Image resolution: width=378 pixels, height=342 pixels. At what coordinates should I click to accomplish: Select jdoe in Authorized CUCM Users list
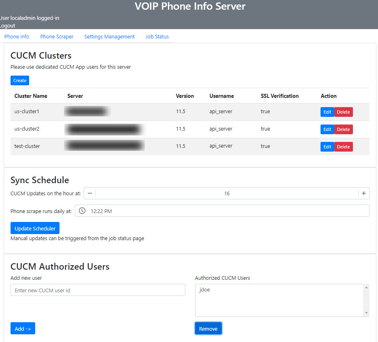coord(204,290)
